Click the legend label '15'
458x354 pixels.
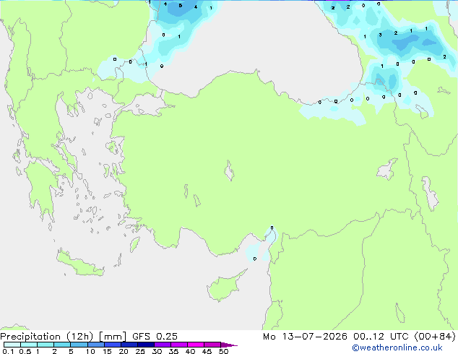107,351
